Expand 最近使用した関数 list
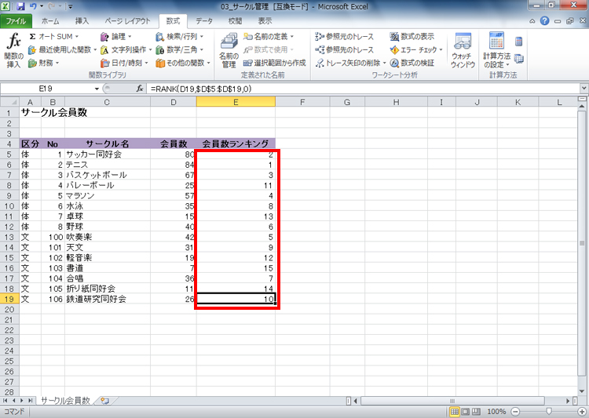The height and width of the screenshot is (418, 589). 62,49
